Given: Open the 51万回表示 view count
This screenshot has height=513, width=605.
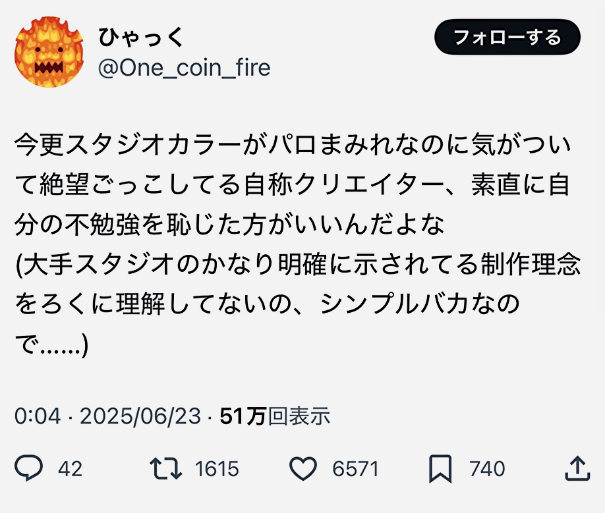Looking at the screenshot, I should coord(275,416).
